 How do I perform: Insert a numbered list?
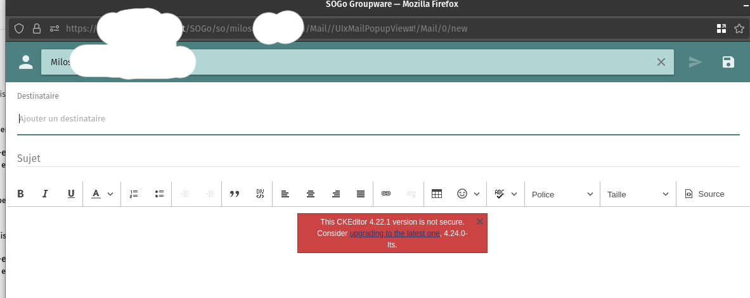[x=134, y=194]
